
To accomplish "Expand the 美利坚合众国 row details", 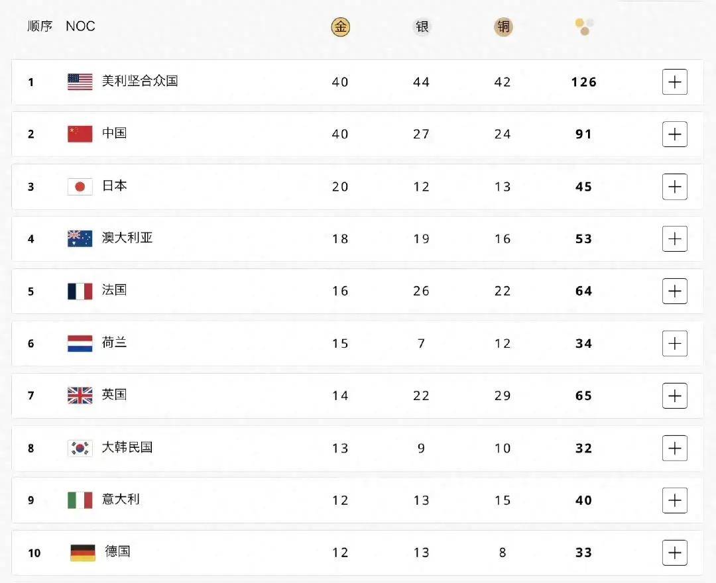I will click(674, 81).
